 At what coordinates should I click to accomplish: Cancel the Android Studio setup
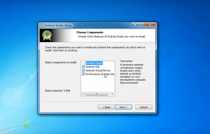(x=144, y=107)
